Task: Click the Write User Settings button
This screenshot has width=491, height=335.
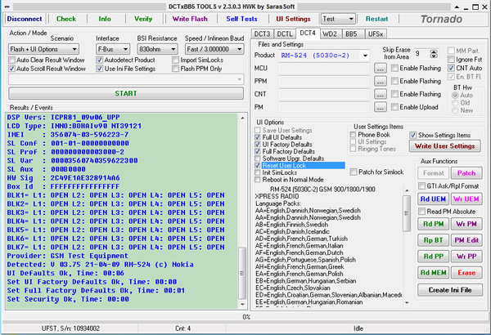Action: (444, 145)
